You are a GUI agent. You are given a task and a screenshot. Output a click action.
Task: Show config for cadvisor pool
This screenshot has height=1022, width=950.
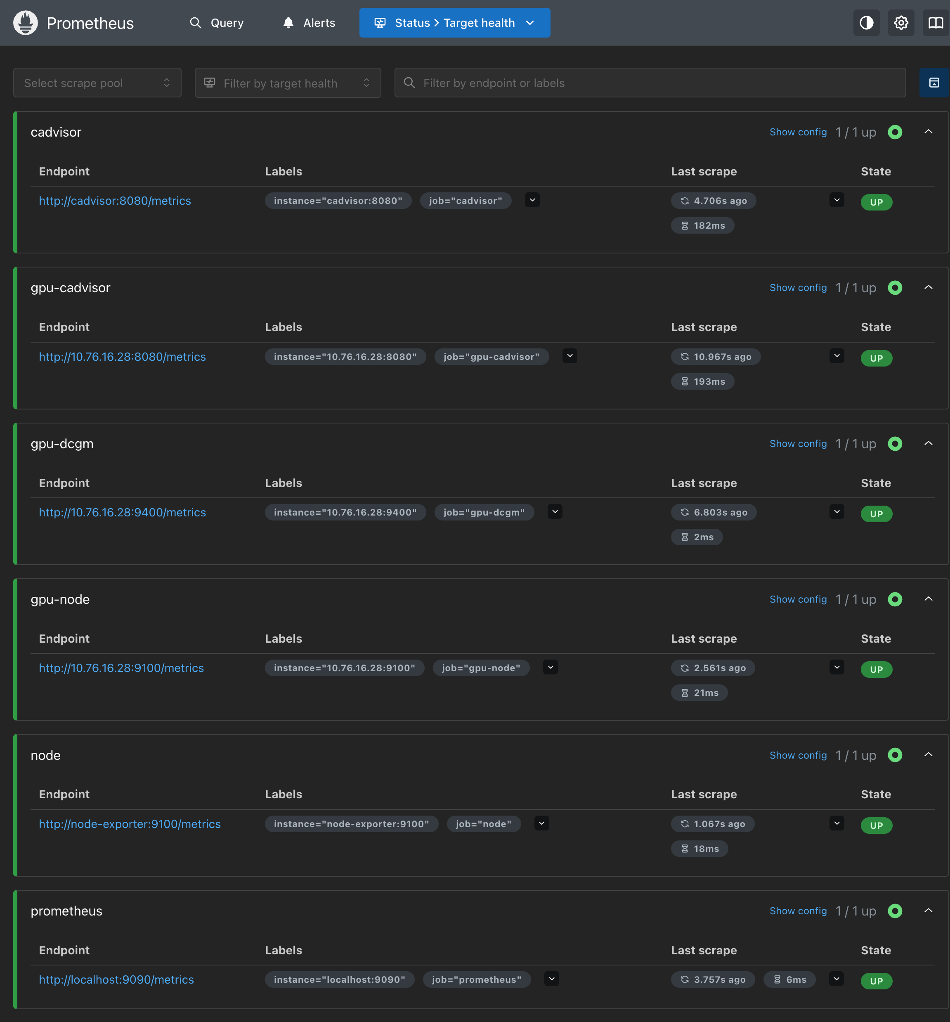point(798,132)
